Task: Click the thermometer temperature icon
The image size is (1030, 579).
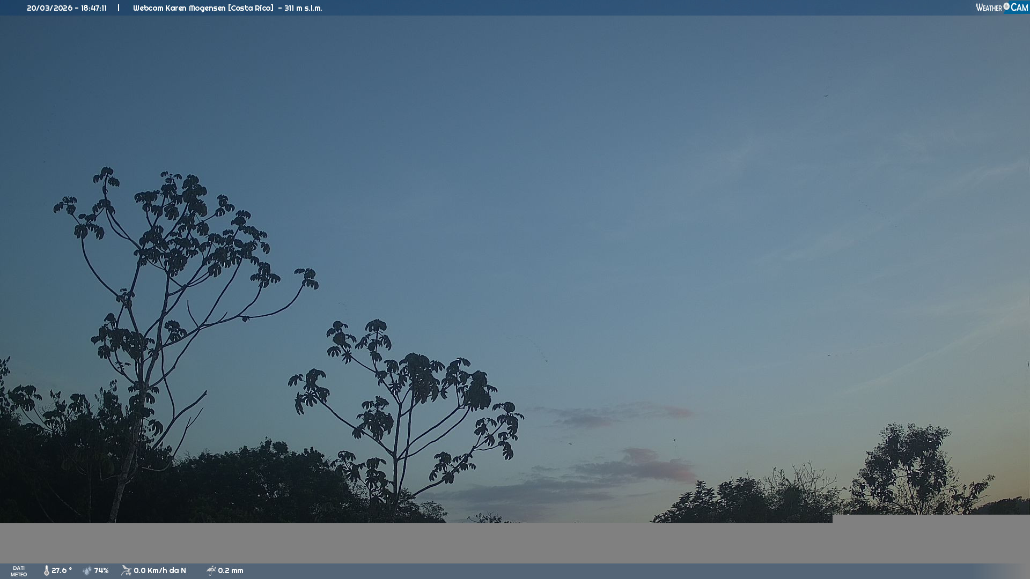Action: tap(47, 570)
